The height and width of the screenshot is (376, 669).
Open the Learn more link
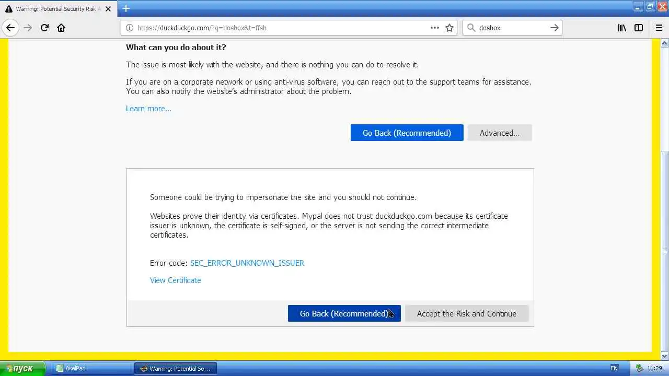click(148, 109)
